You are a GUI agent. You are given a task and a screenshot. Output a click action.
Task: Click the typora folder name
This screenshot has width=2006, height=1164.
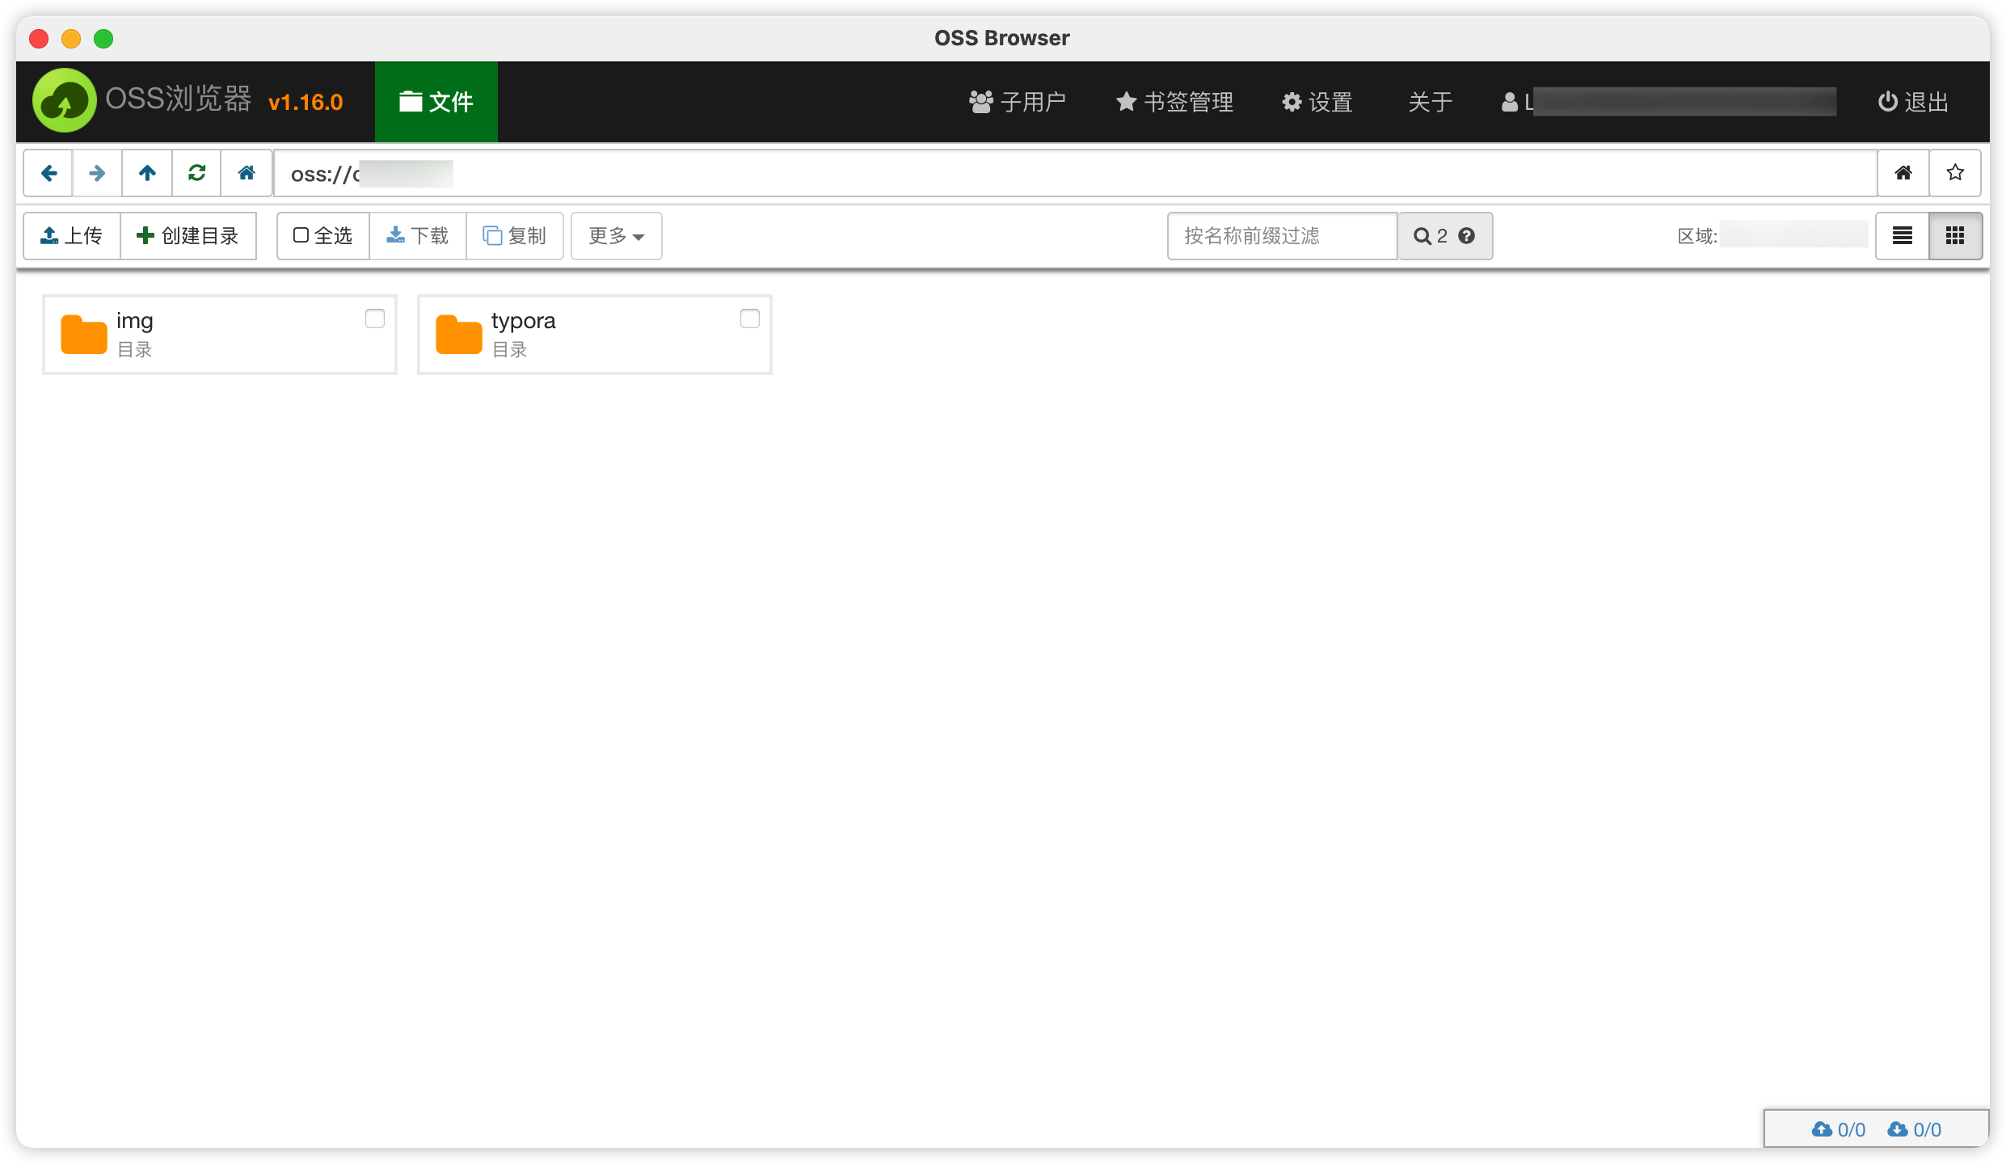tap(524, 321)
